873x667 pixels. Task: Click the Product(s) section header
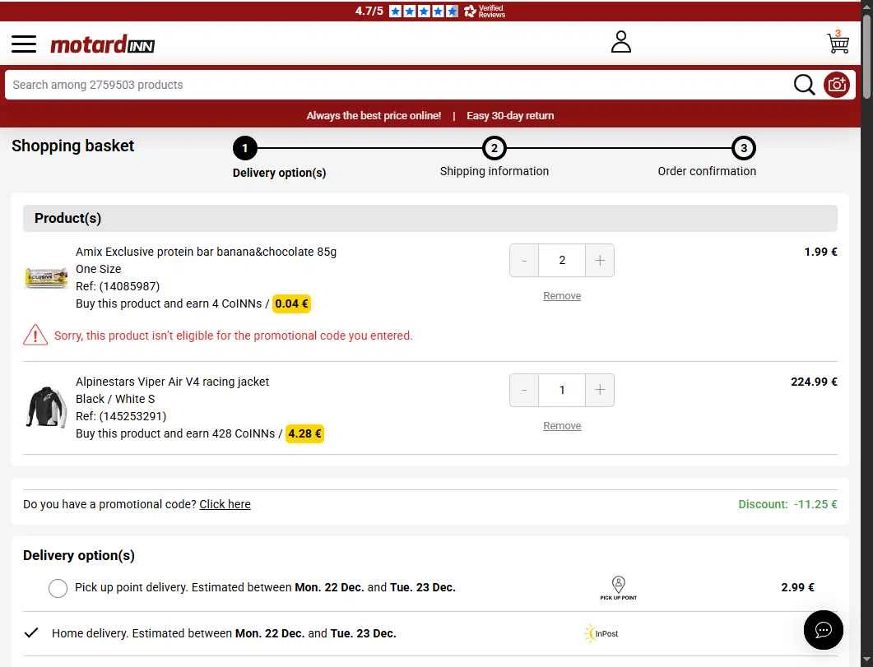(x=430, y=218)
